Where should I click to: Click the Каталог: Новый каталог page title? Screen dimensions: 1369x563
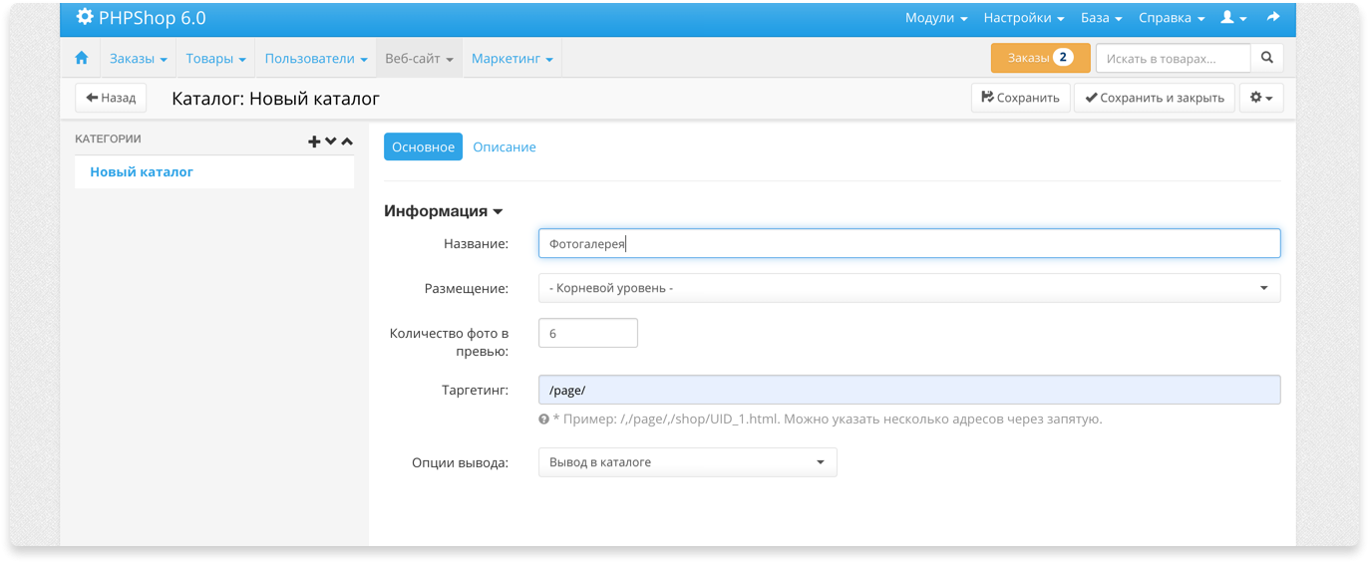pos(276,99)
